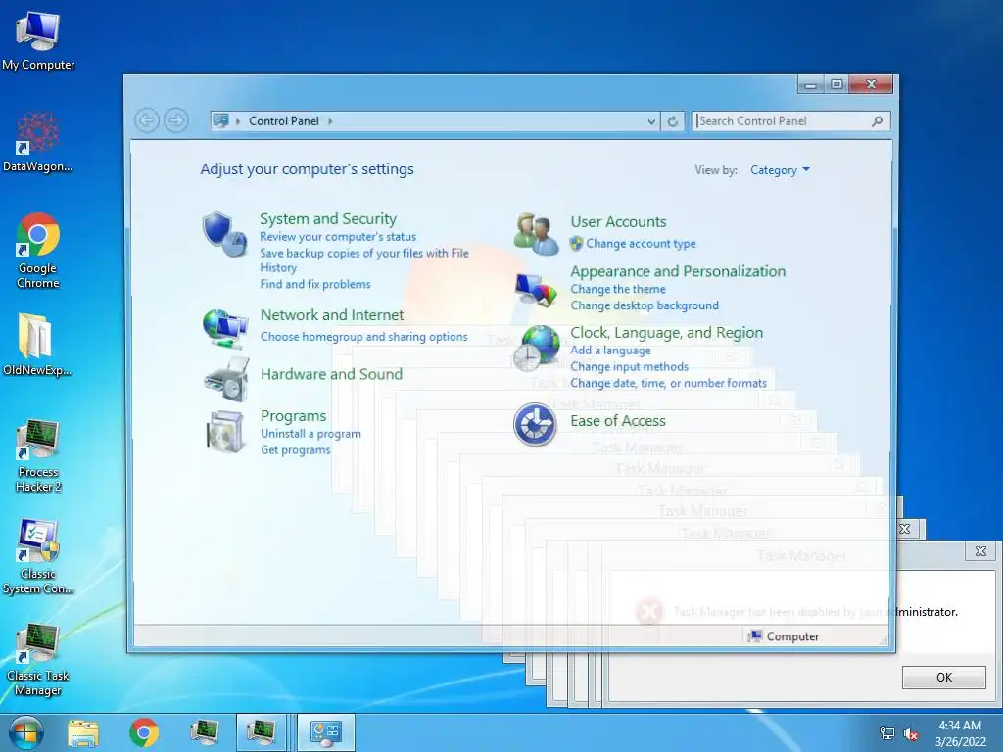This screenshot has height=752, width=1003.
Task: Open Appearance and Personalization category
Action: tap(678, 271)
